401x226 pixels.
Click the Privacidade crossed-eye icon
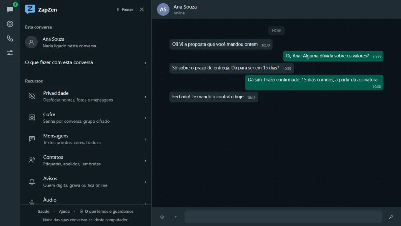coord(32,96)
